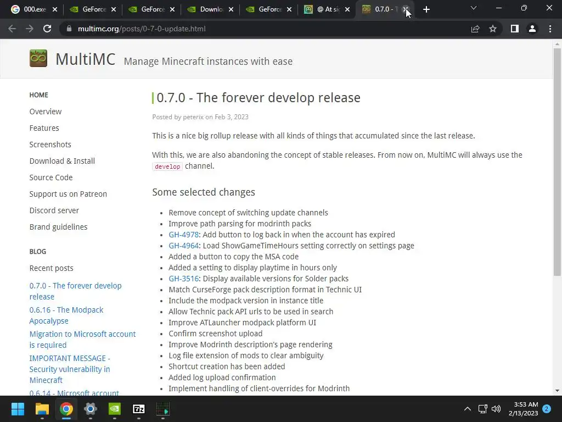This screenshot has width=562, height=422.
Task: Open blog post 0.7.0 - The forever develop release
Action: 75,291
